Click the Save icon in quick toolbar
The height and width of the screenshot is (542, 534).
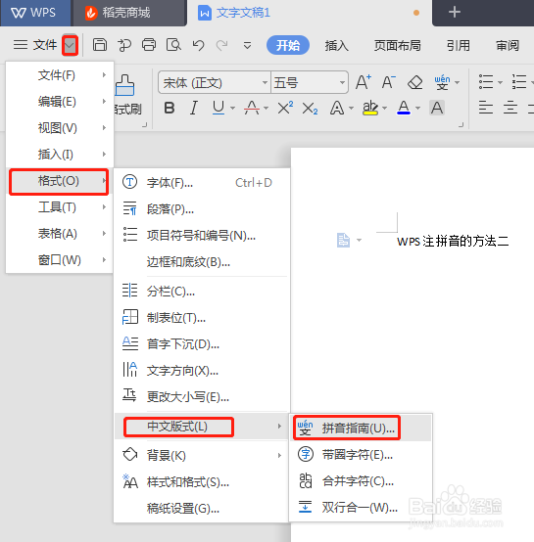coord(100,45)
